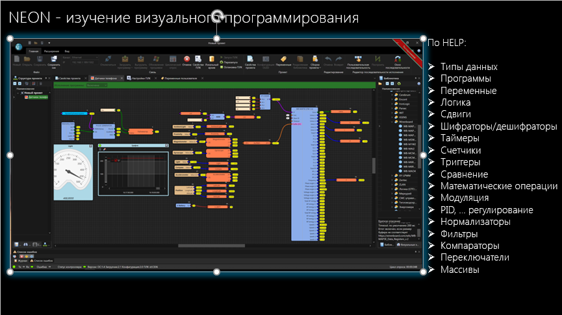The height and width of the screenshot is (315, 562).
Task: Click the rotation handle above the picture
Action: pos(217,16)
